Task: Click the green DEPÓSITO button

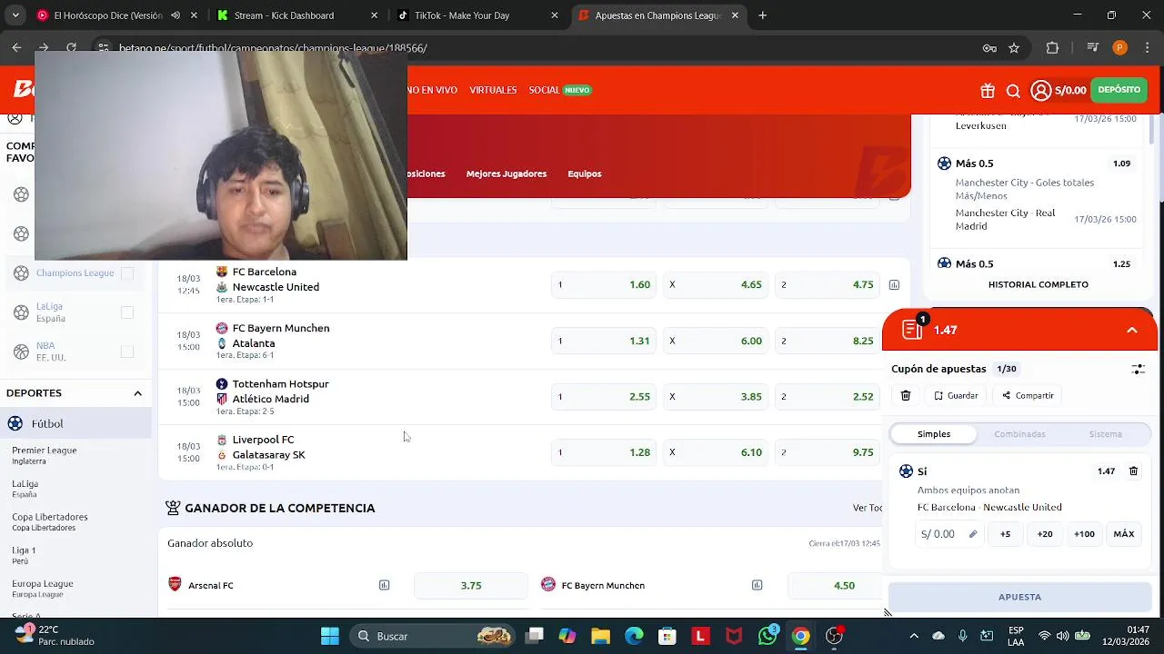Action: click(1119, 90)
